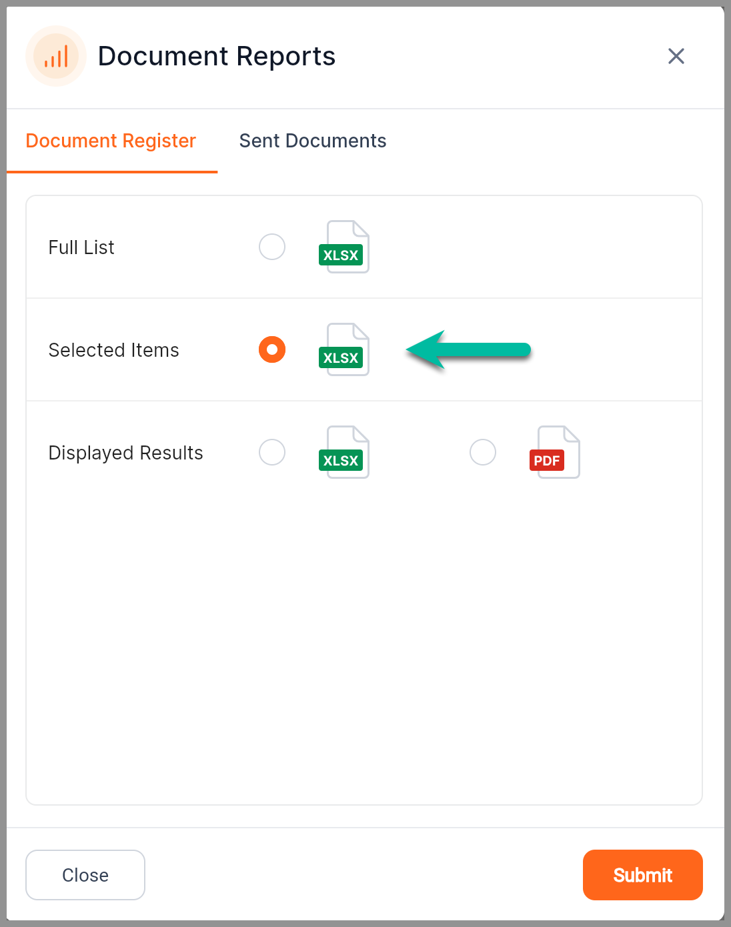Screen dimensions: 731x927
Task: Click the Document Reports dialog title
Action: coord(217,56)
